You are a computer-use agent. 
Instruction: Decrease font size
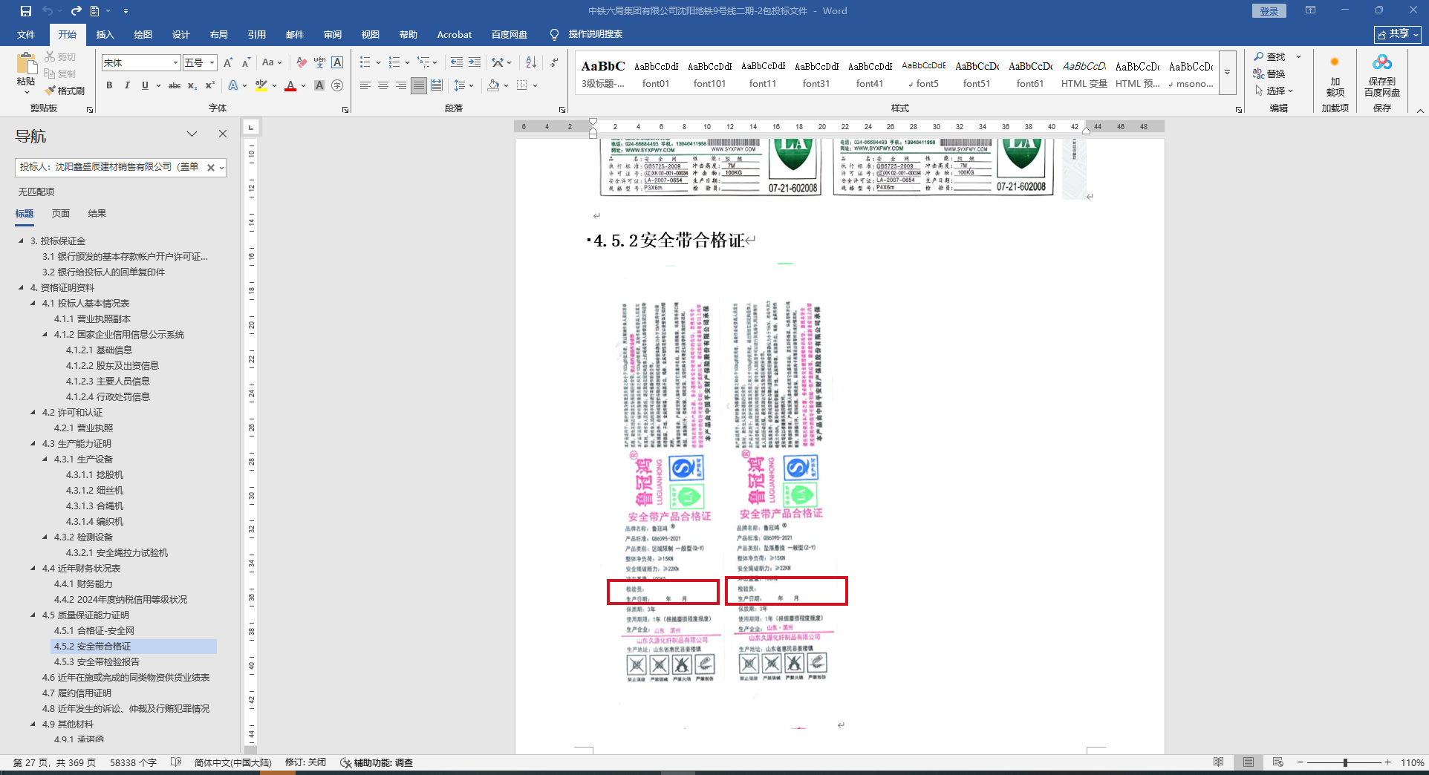pyautogui.click(x=245, y=62)
